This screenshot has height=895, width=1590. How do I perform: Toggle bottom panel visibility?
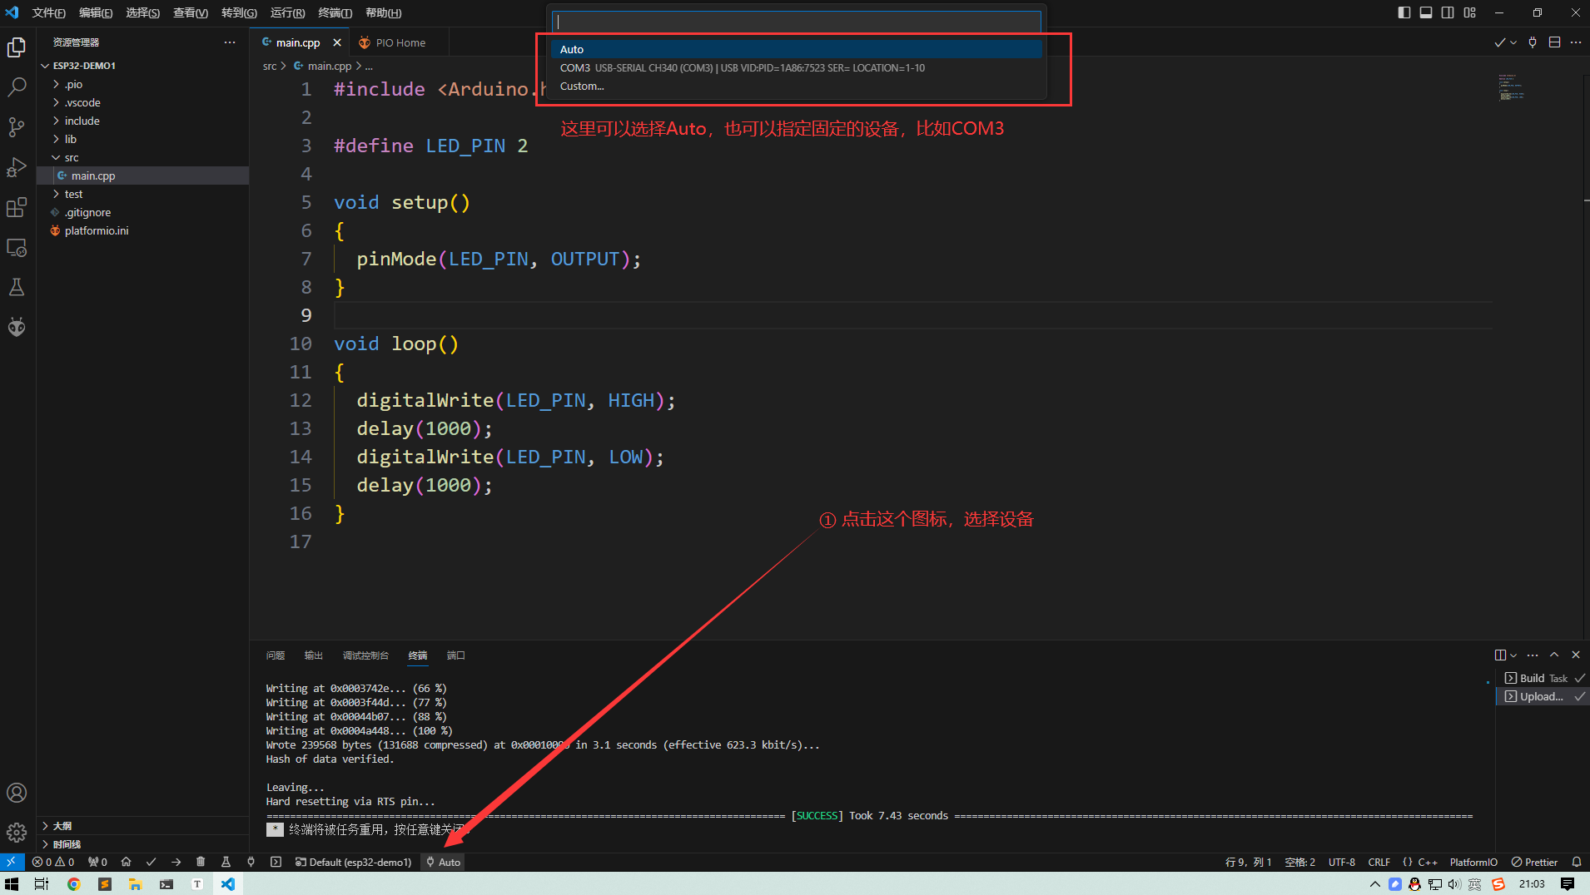(1426, 12)
